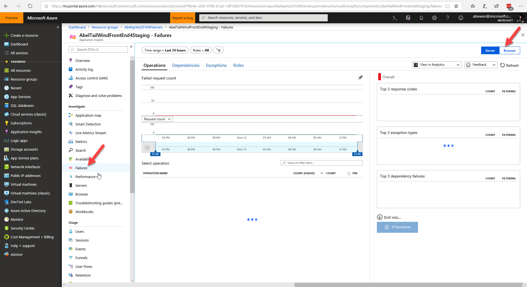Click Report a bug button
Viewport: 527px width, 287px height.
pos(183,18)
